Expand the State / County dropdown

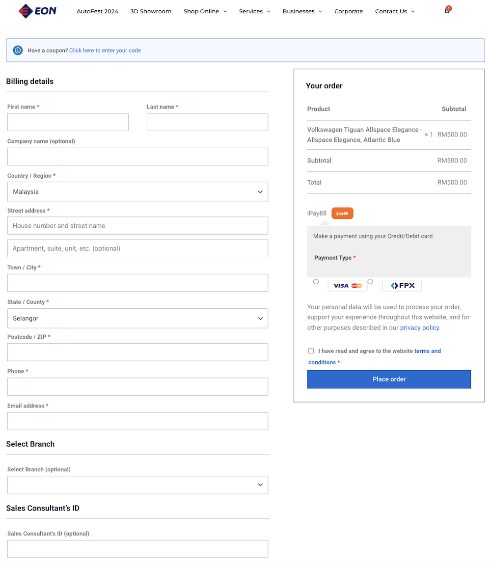[137, 318]
